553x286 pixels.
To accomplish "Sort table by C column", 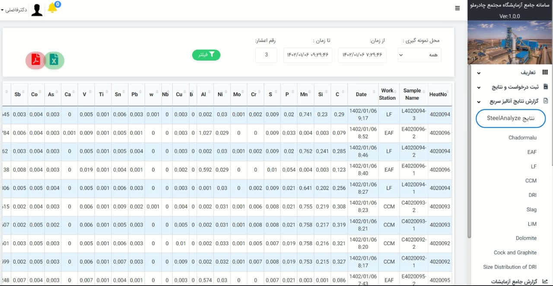I will pos(338,94).
